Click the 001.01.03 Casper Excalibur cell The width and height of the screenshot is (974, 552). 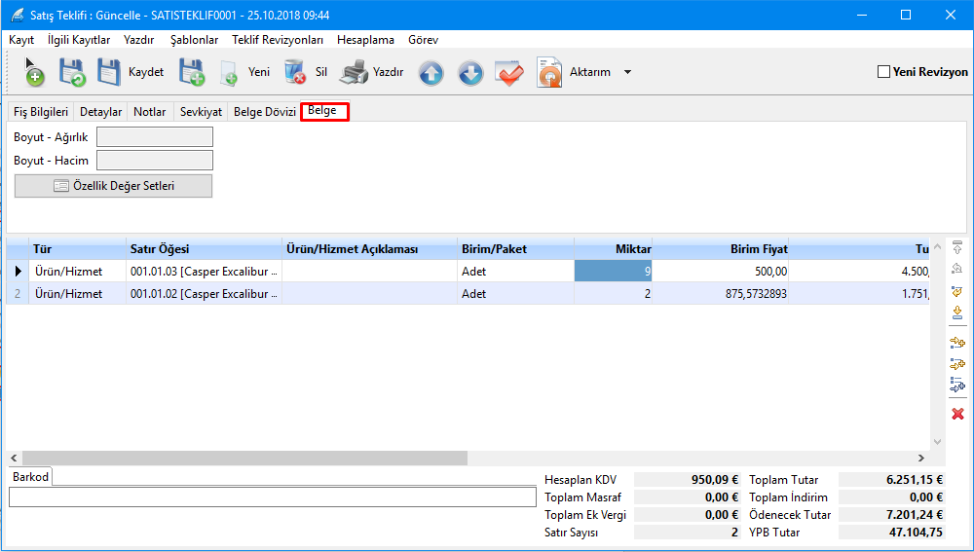click(x=204, y=272)
